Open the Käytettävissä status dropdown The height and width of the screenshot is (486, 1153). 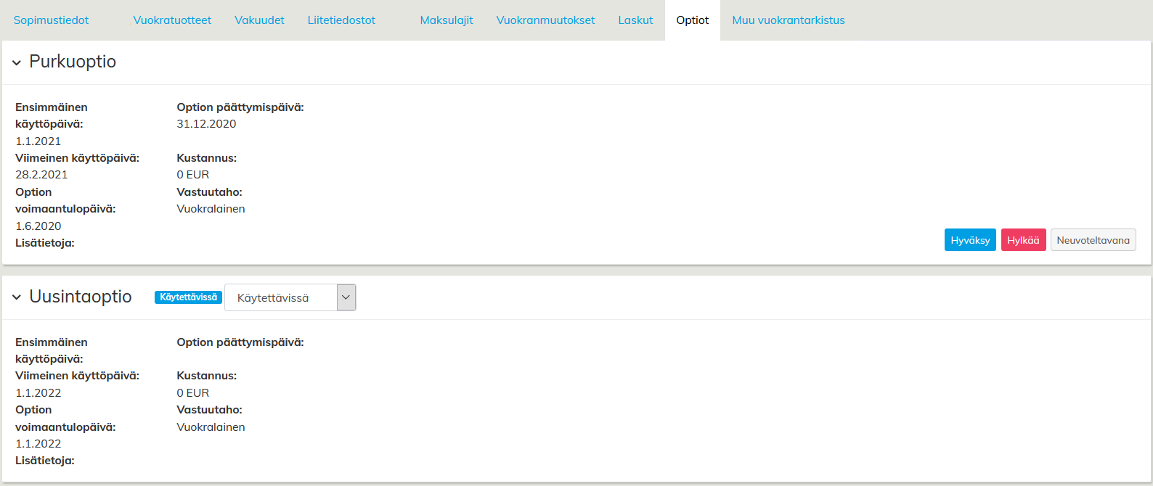click(x=290, y=297)
